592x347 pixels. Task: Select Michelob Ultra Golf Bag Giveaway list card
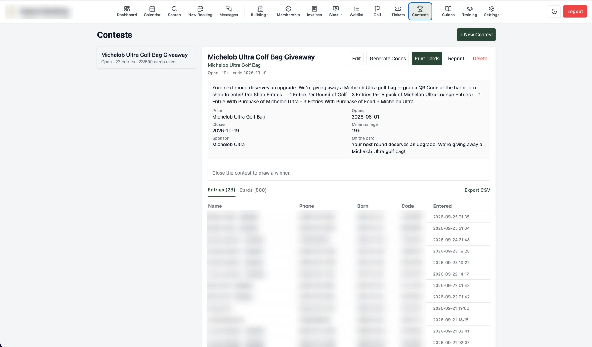(x=147, y=58)
